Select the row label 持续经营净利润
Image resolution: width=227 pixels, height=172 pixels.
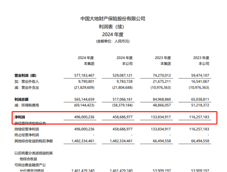[27, 129]
